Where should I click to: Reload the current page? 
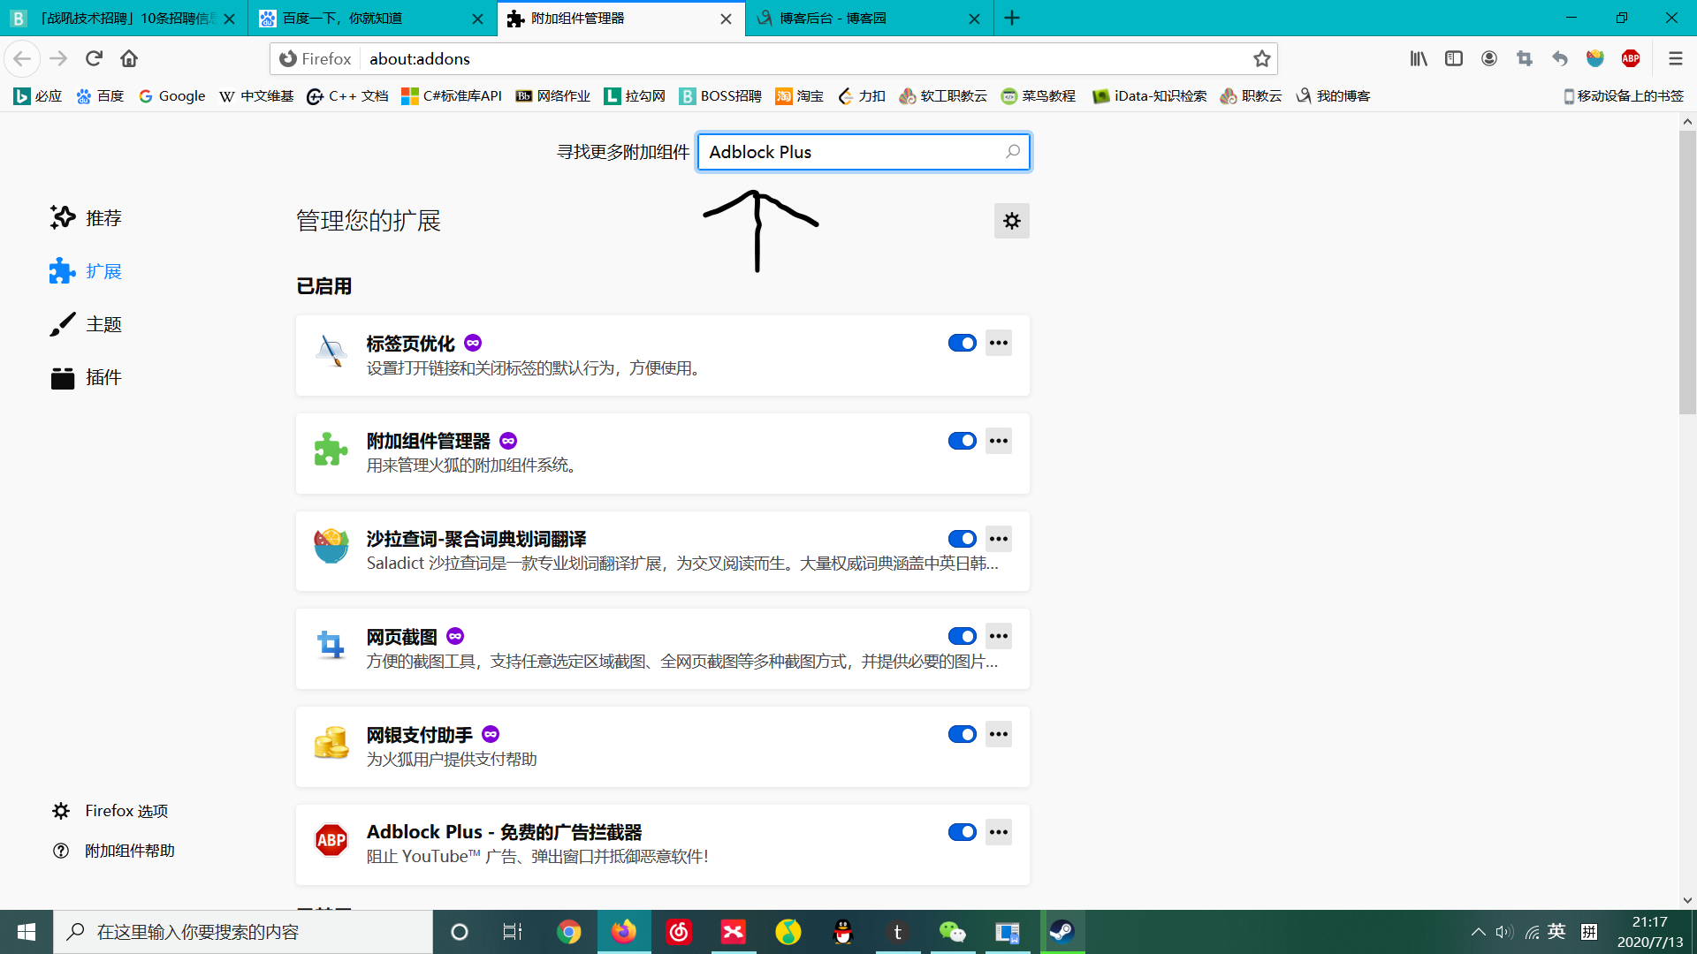pos(94,58)
